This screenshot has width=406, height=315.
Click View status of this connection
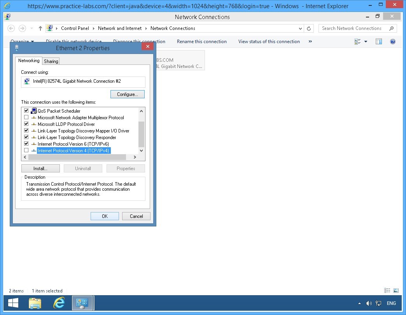click(269, 42)
